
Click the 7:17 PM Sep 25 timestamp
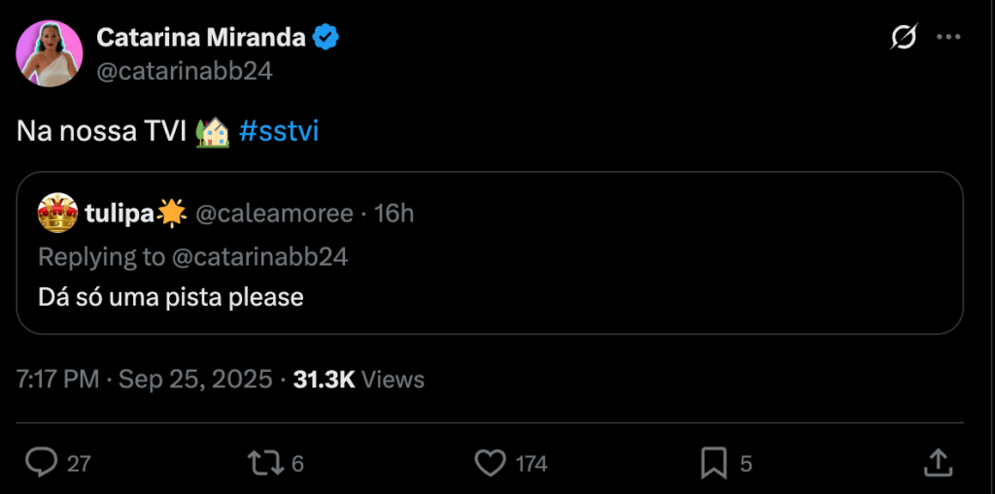(x=145, y=379)
